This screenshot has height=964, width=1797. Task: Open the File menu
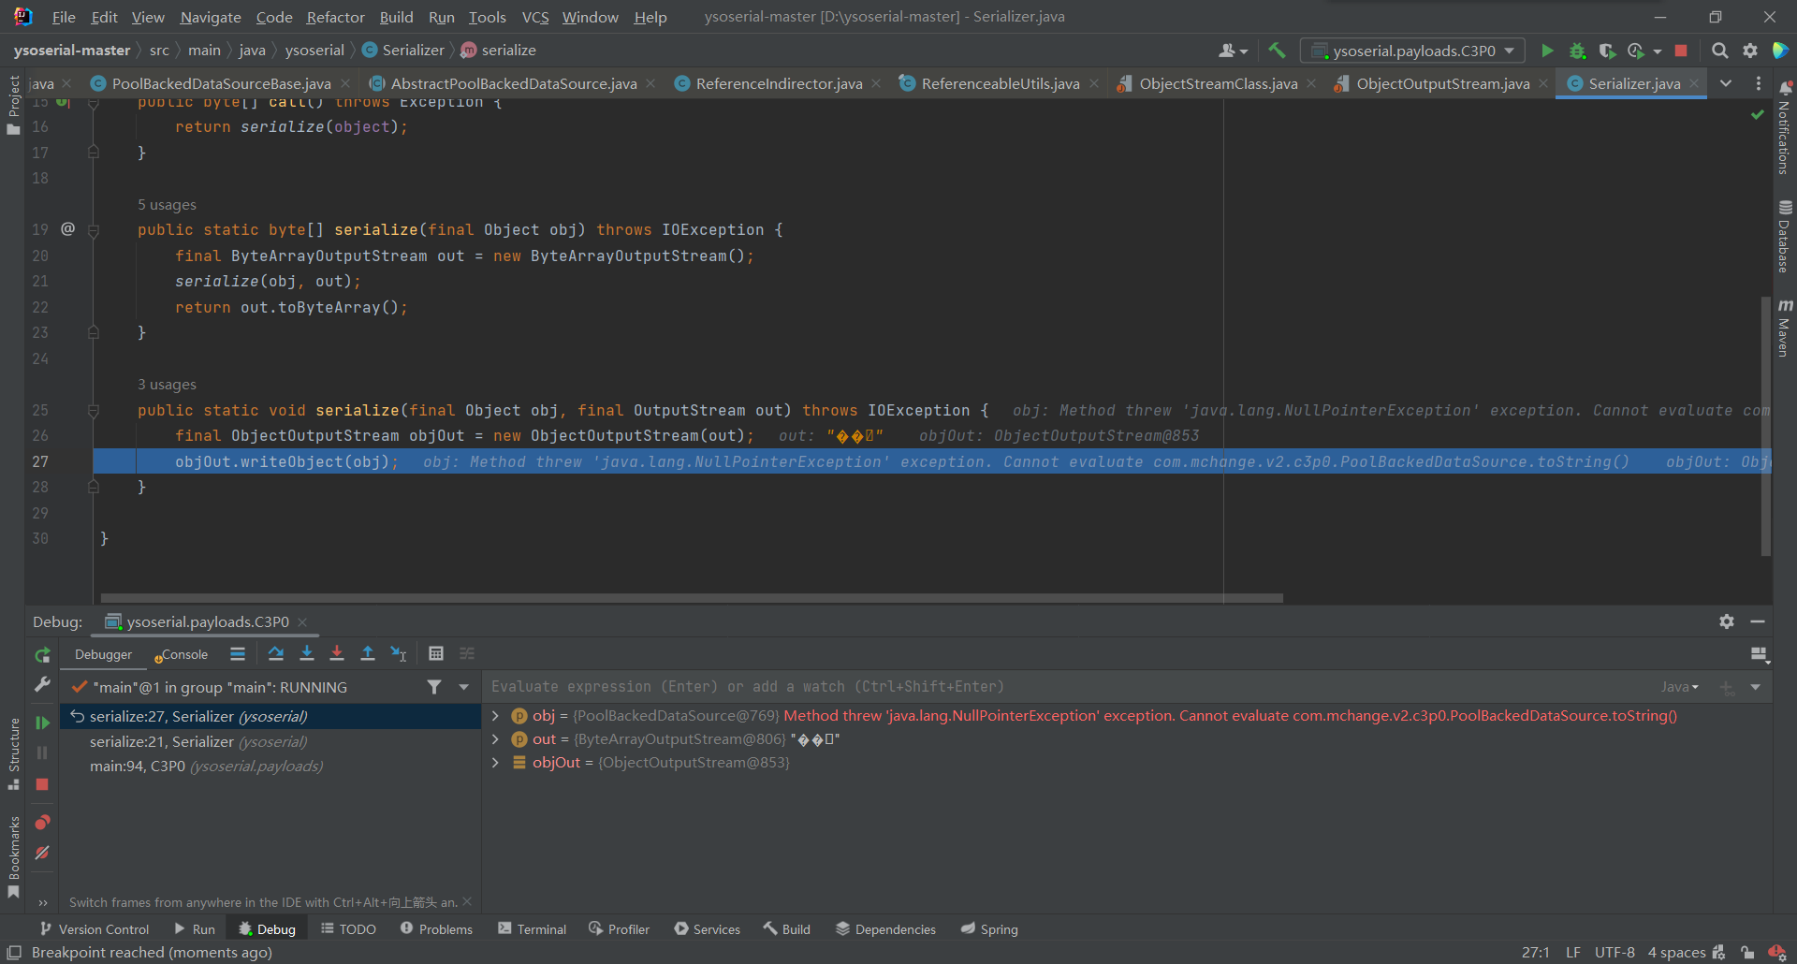tap(64, 17)
